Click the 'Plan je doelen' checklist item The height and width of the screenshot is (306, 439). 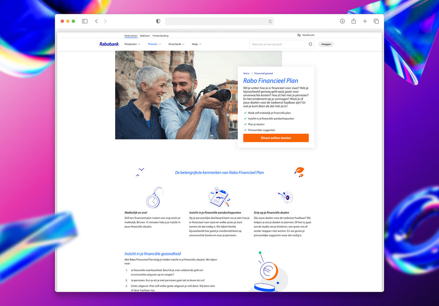point(256,124)
